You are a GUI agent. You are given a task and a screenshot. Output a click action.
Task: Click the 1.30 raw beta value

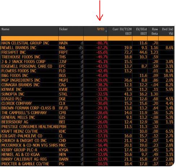(x=154, y=94)
